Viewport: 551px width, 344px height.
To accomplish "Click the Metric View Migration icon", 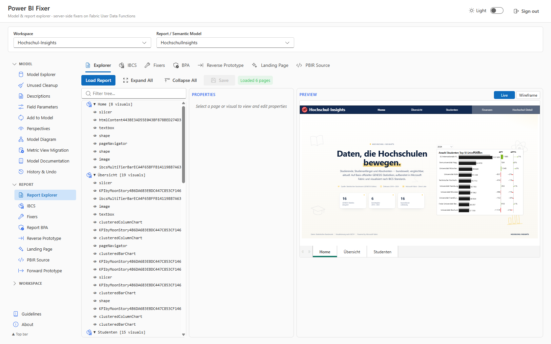I will (x=21, y=150).
